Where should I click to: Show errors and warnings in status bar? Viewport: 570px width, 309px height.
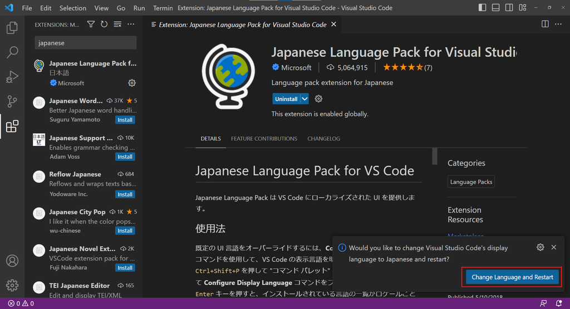pos(21,303)
